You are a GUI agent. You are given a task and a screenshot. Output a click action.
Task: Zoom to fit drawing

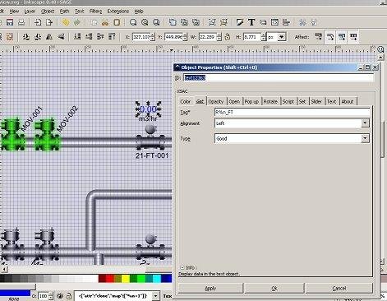click(x=145, y=22)
